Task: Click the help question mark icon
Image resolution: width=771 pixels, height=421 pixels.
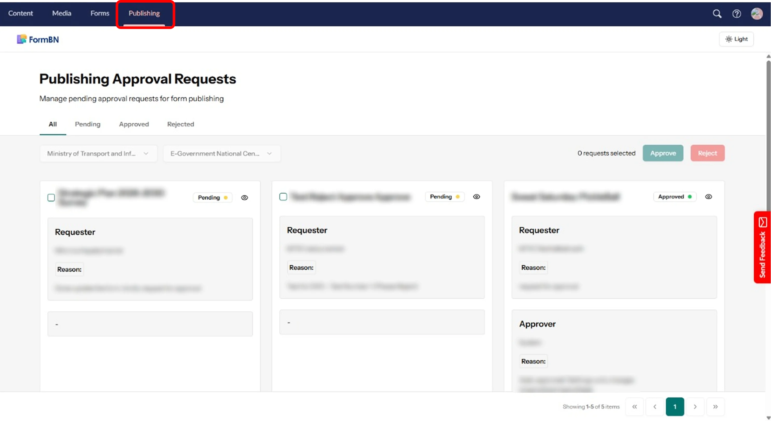Action: tap(736, 14)
